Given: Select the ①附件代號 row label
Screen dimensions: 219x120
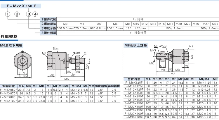Looking at the screenshot, I should tap(48, 19).
